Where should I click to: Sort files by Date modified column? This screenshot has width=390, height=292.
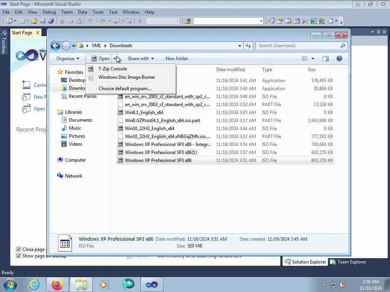pyautogui.click(x=230, y=70)
